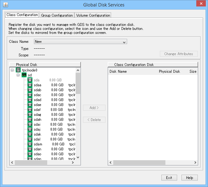Viewport: 208px width, 187px height.
Task: Select the sdam row text
Action: click(55, 144)
